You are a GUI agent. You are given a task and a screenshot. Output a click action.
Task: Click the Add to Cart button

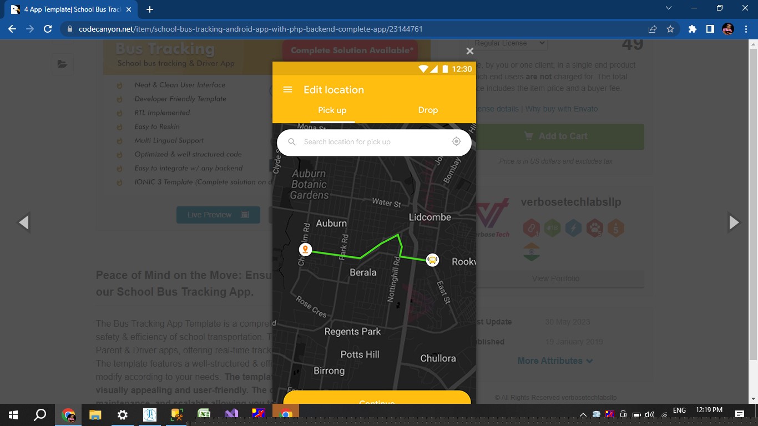[x=556, y=136]
